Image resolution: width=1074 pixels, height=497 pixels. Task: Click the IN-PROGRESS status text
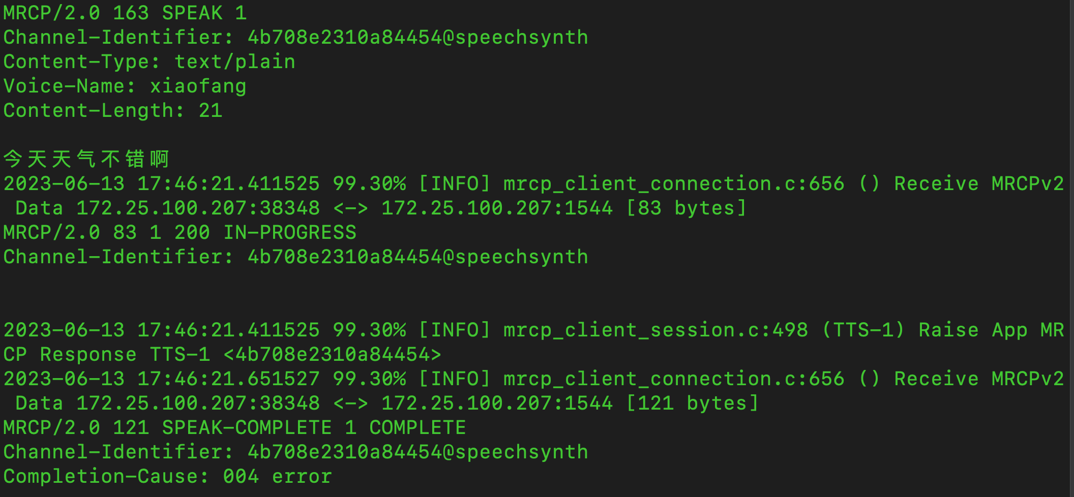290,233
